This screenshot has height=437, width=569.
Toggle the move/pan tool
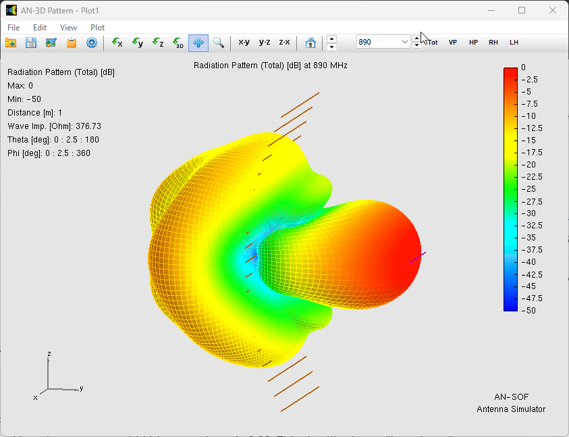(x=198, y=43)
